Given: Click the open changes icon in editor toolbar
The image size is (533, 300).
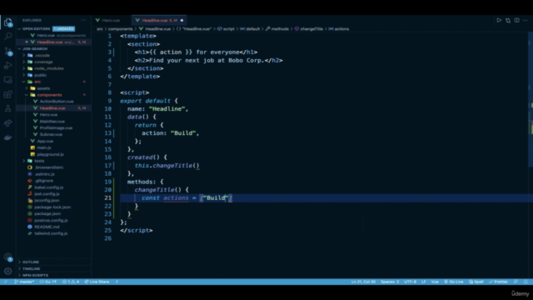Looking at the screenshot, I should point(508,20).
